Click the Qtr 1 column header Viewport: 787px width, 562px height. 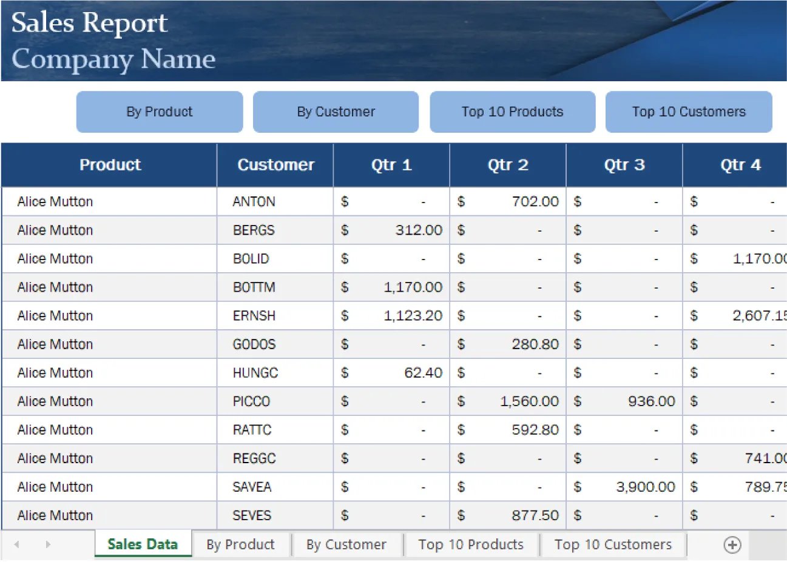click(390, 164)
